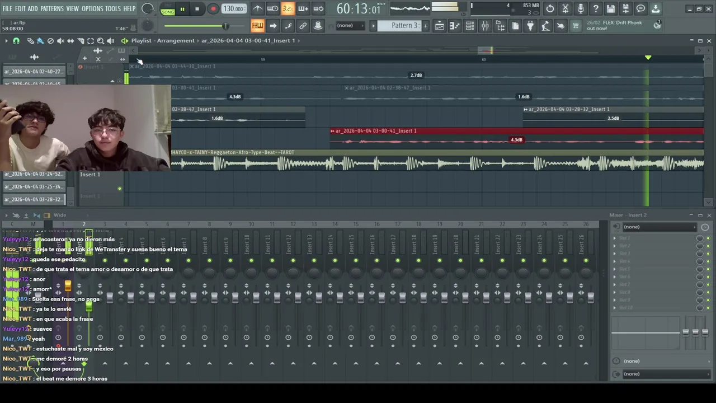The height and width of the screenshot is (403, 716).
Task: Toggle overdub blend recording icon
Action: pos(303,8)
